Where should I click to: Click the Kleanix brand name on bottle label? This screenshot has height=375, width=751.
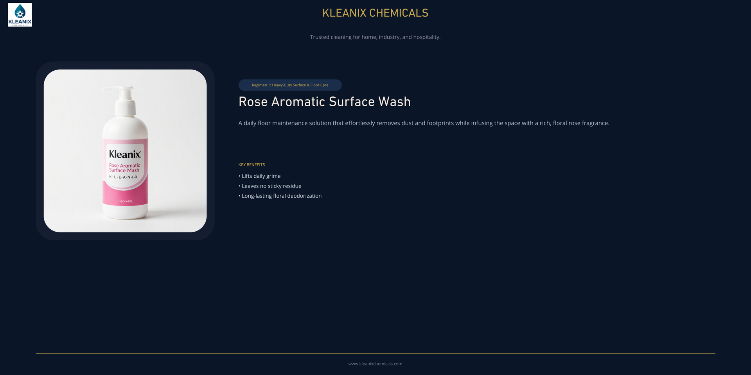coord(125,154)
